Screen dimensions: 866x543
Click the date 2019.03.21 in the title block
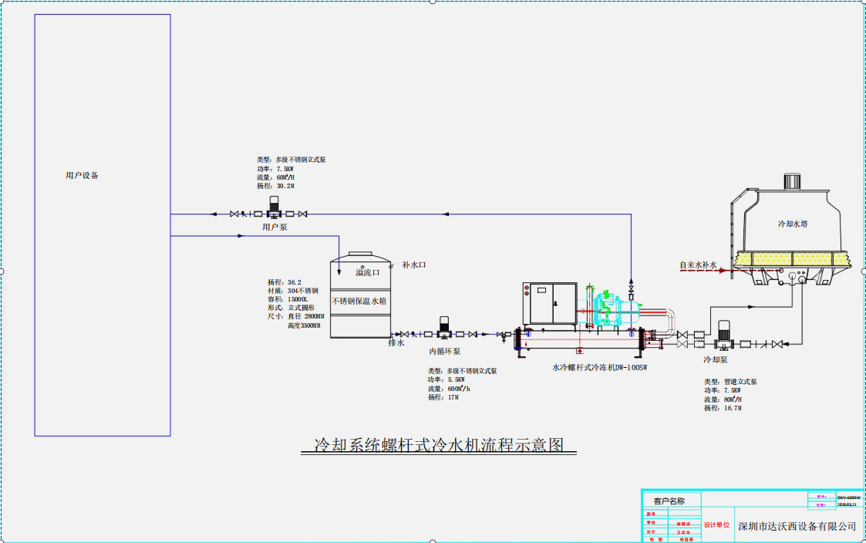coord(847,504)
